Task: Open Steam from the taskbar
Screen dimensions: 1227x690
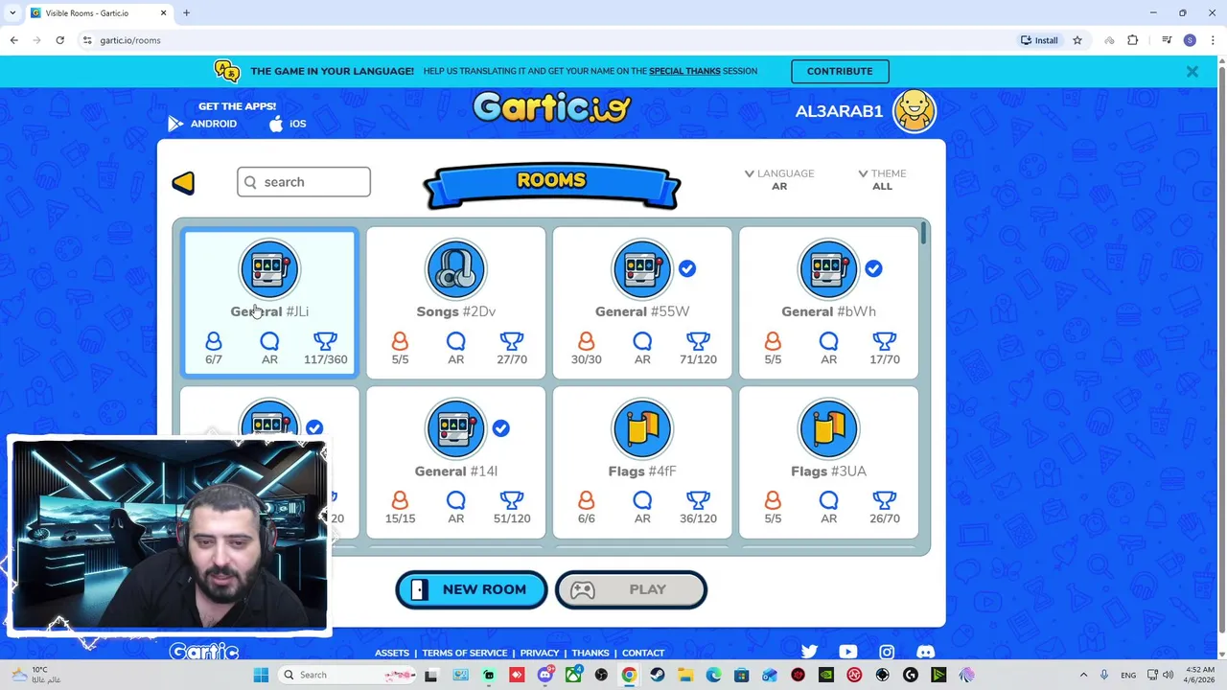Action: click(658, 675)
